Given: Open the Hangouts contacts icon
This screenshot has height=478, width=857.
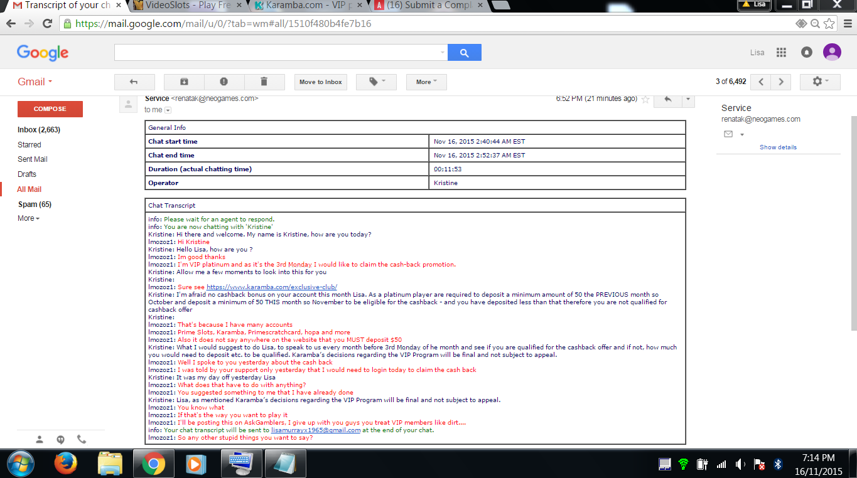Looking at the screenshot, I should click(40, 440).
